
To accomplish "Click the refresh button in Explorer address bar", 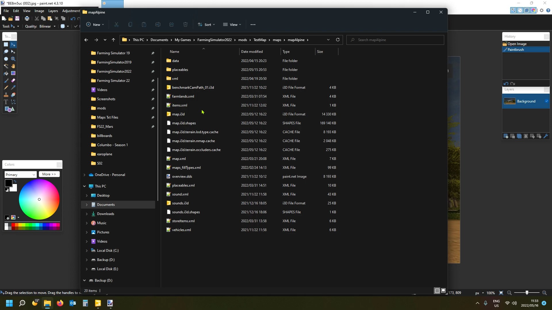I will (x=338, y=40).
